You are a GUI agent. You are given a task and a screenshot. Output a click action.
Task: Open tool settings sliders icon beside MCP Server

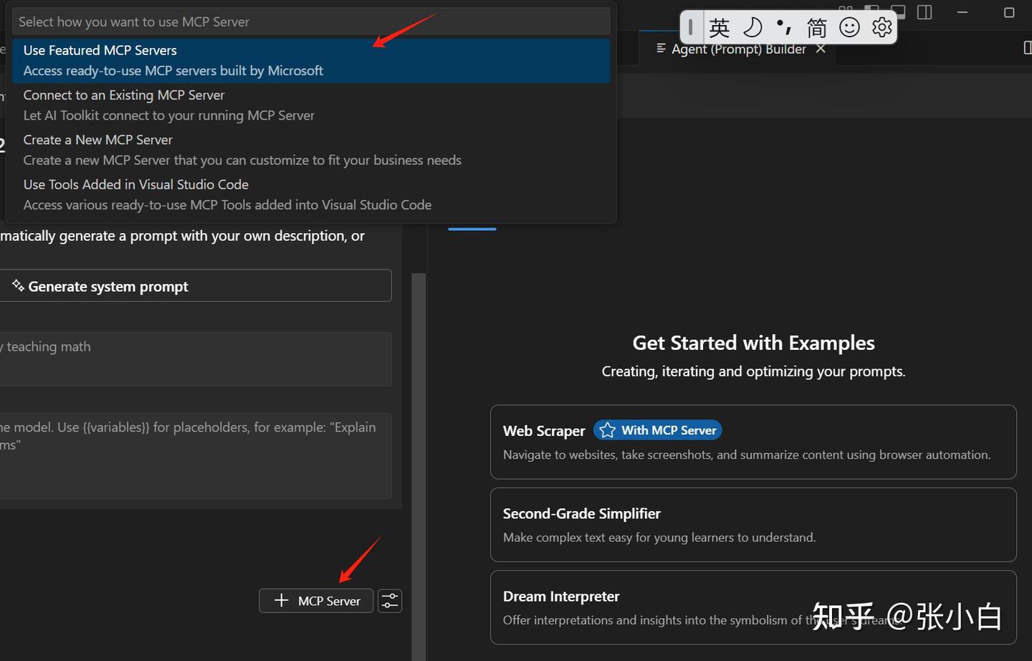pos(390,601)
